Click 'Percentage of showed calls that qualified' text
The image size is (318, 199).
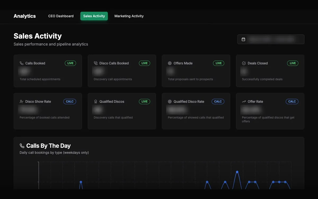196,117
